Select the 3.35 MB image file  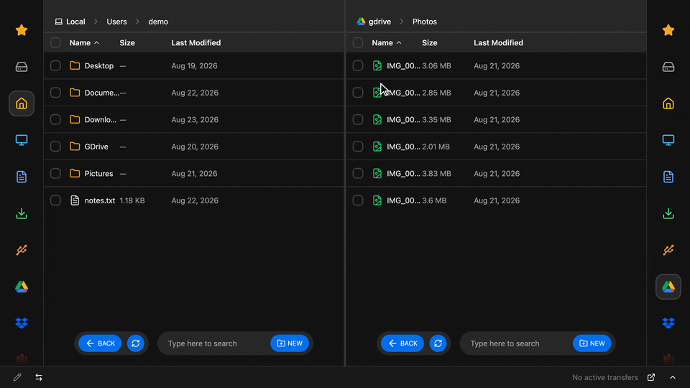(x=497, y=120)
